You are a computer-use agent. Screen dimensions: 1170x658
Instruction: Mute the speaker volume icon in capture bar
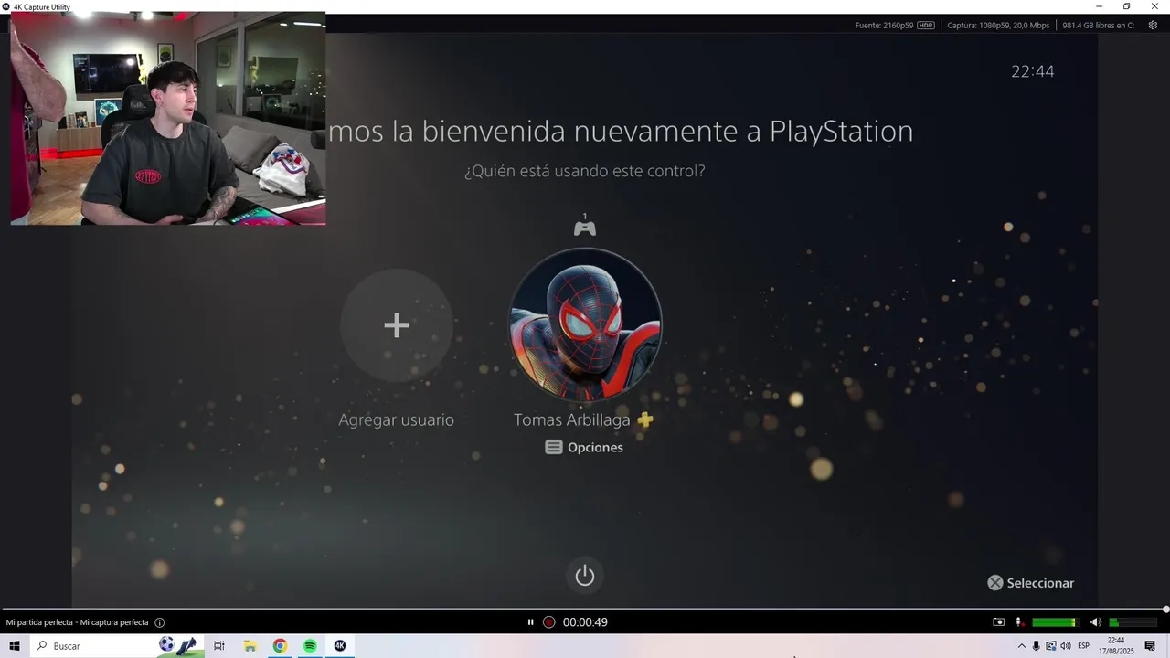pos(1095,622)
